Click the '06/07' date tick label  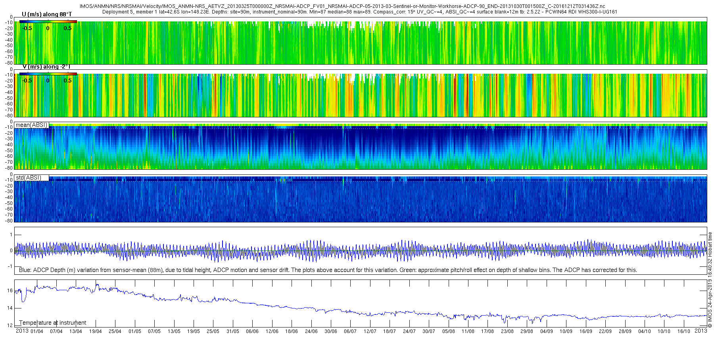coord(350,331)
